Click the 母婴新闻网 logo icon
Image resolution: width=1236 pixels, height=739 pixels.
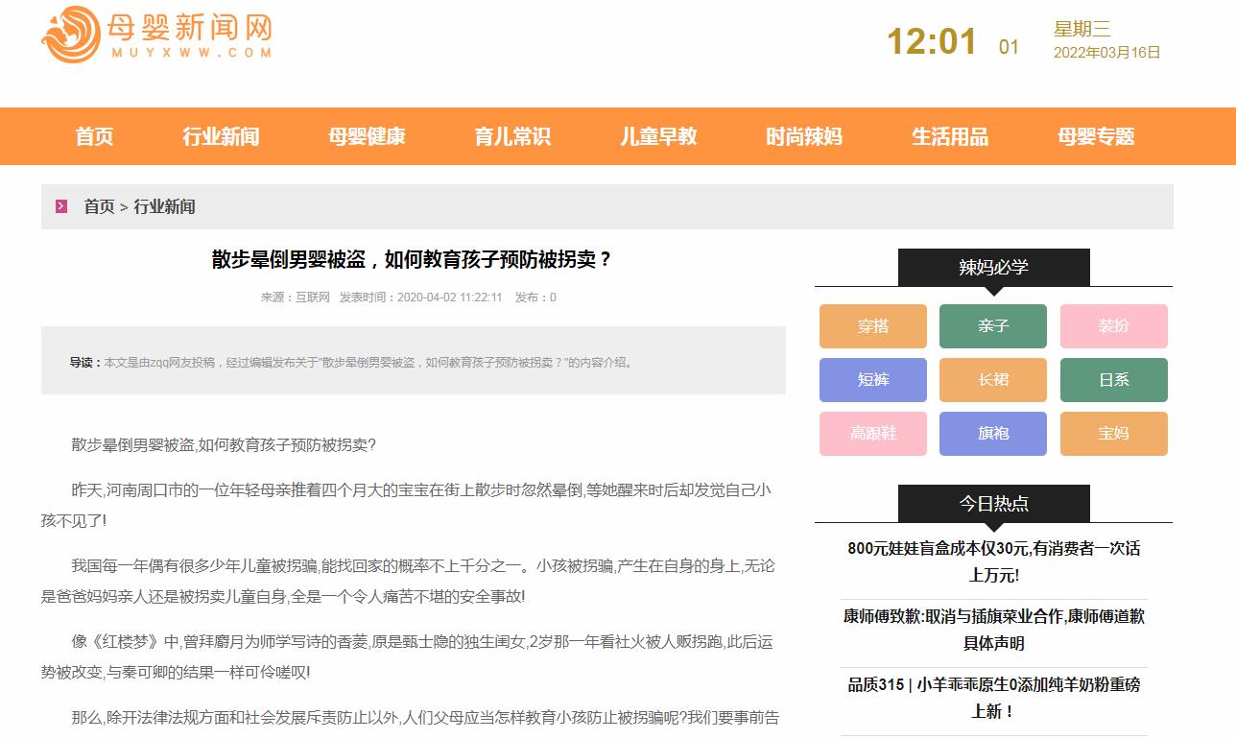(71, 35)
